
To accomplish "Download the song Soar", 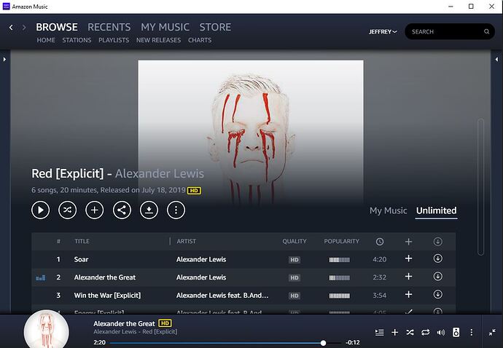I will click(438, 258).
